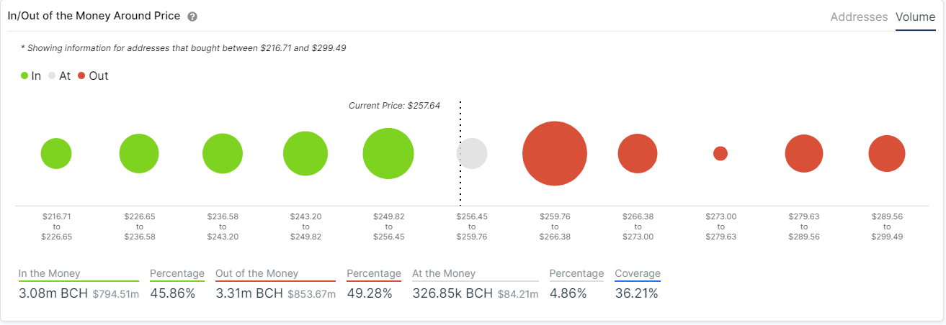Click the smallest red bubble $273.00 to $279.63
The image size is (946, 325).
click(x=720, y=153)
